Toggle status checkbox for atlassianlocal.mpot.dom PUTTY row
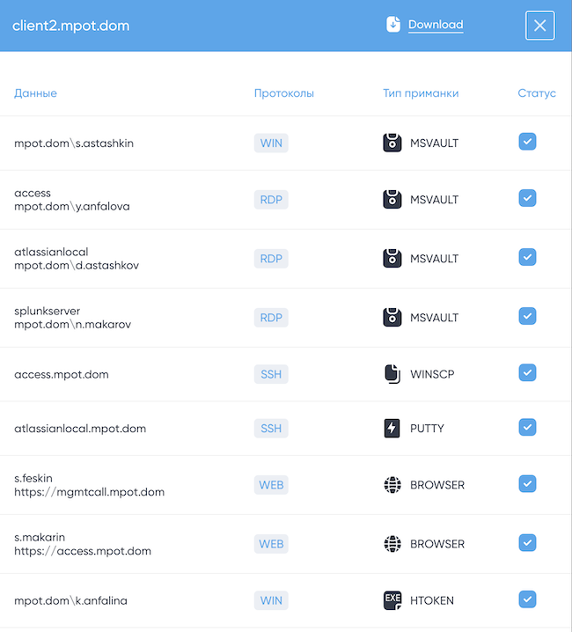 pyautogui.click(x=527, y=428)
